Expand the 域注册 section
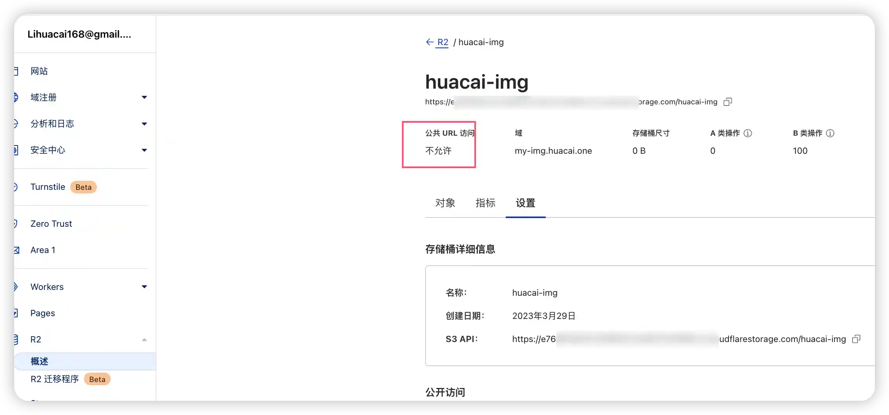Viewport: 889px width, 415px height. (144, 97)
